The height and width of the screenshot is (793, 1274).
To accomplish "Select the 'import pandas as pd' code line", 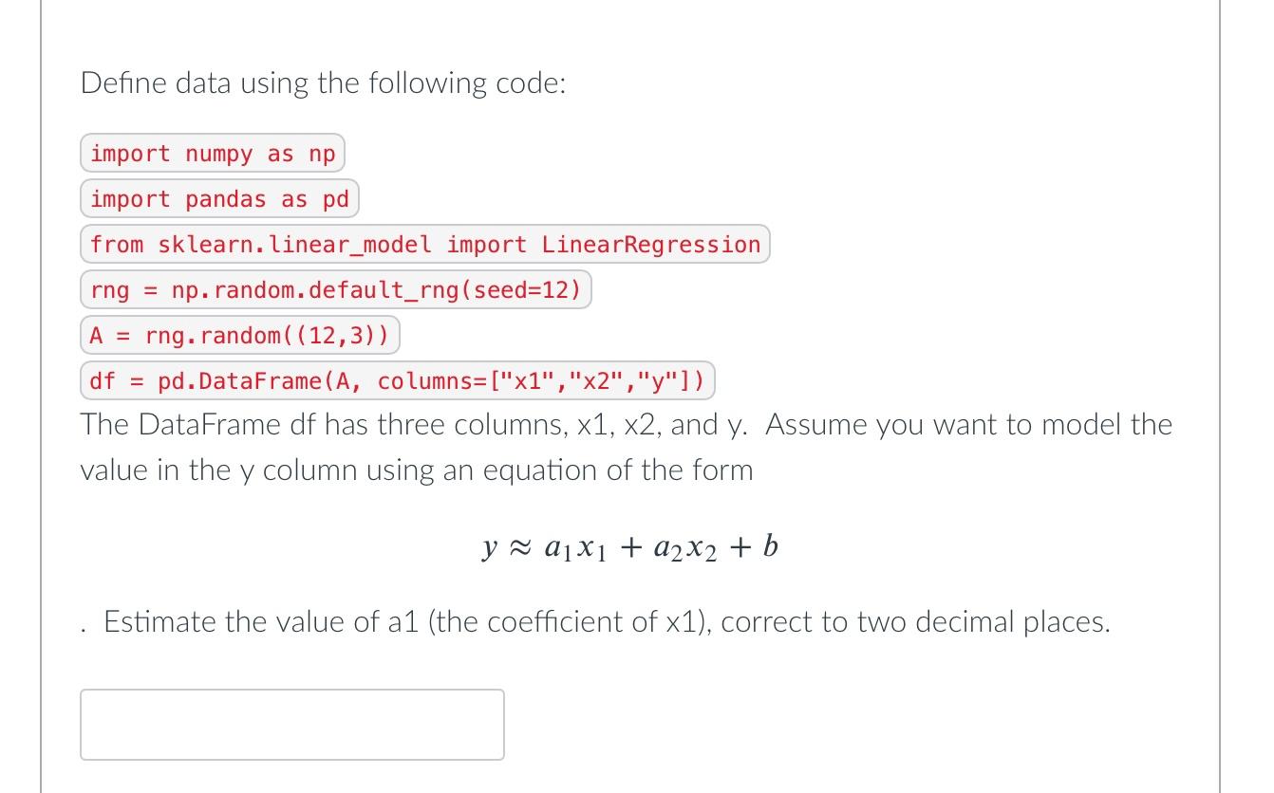I will click(x=219, y=199).
